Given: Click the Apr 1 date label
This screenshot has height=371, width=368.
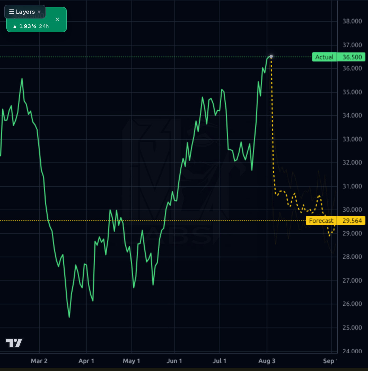Looking at the screenshot, I should tap(86, 361).
